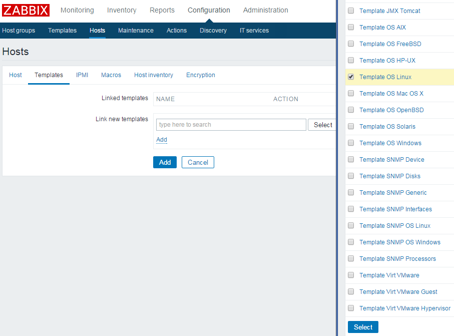
Task: Open the Monitoring menu
Action: (x=77, y=10)
